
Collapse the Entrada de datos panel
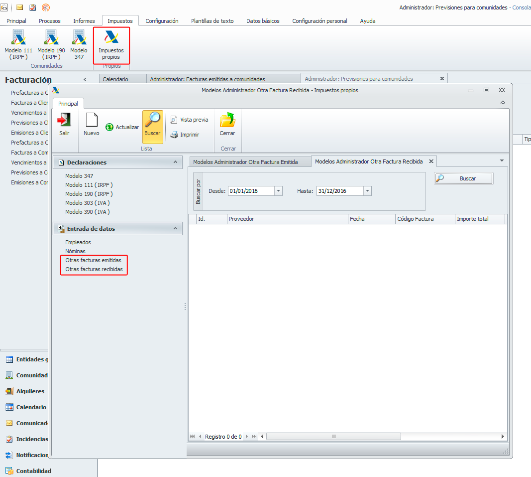click(x=175, y=228)
